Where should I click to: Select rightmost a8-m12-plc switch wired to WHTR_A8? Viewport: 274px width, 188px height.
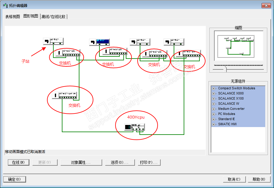(x=189, y=53)
